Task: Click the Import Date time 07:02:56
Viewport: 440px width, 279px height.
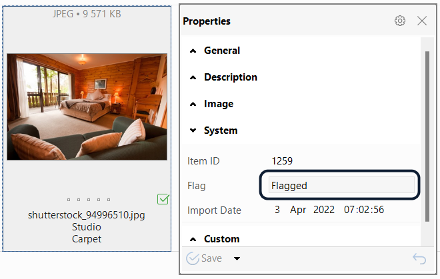Action: [363, 210]
